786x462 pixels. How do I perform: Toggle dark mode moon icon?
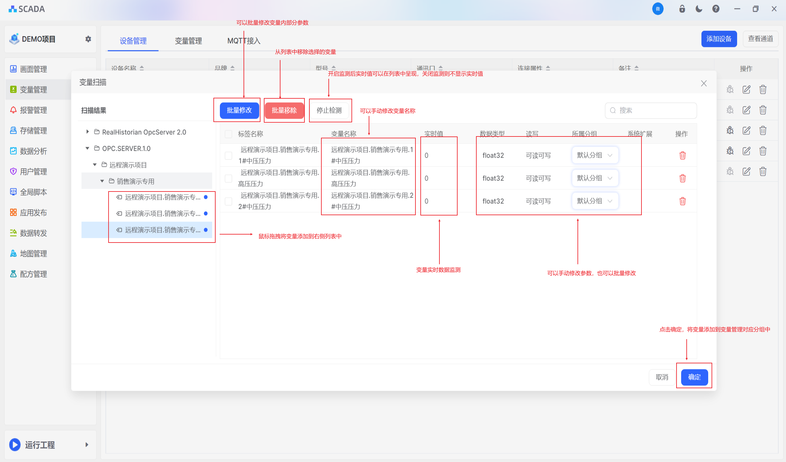(699, 9)
